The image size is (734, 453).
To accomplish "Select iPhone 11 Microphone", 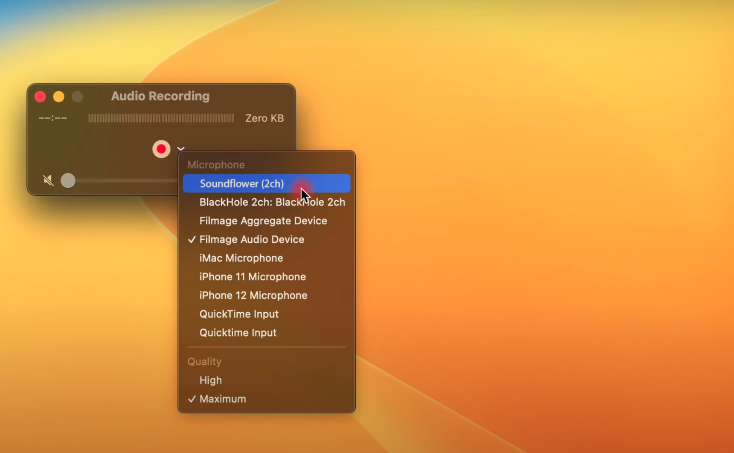I will [x=267, y=277].
